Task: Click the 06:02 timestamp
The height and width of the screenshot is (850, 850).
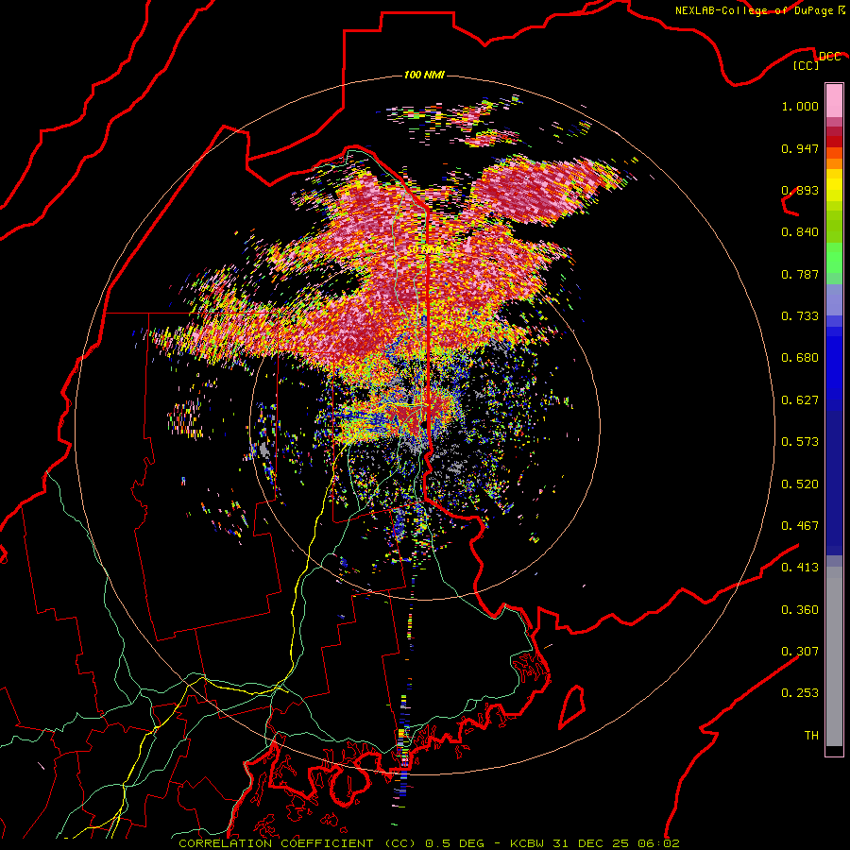Action: pos(658,843)
